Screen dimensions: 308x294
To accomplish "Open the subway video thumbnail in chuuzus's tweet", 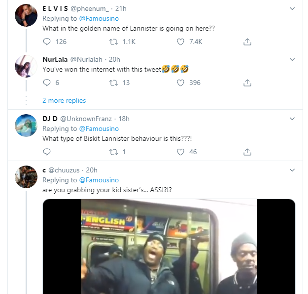I will pos(169,246).
